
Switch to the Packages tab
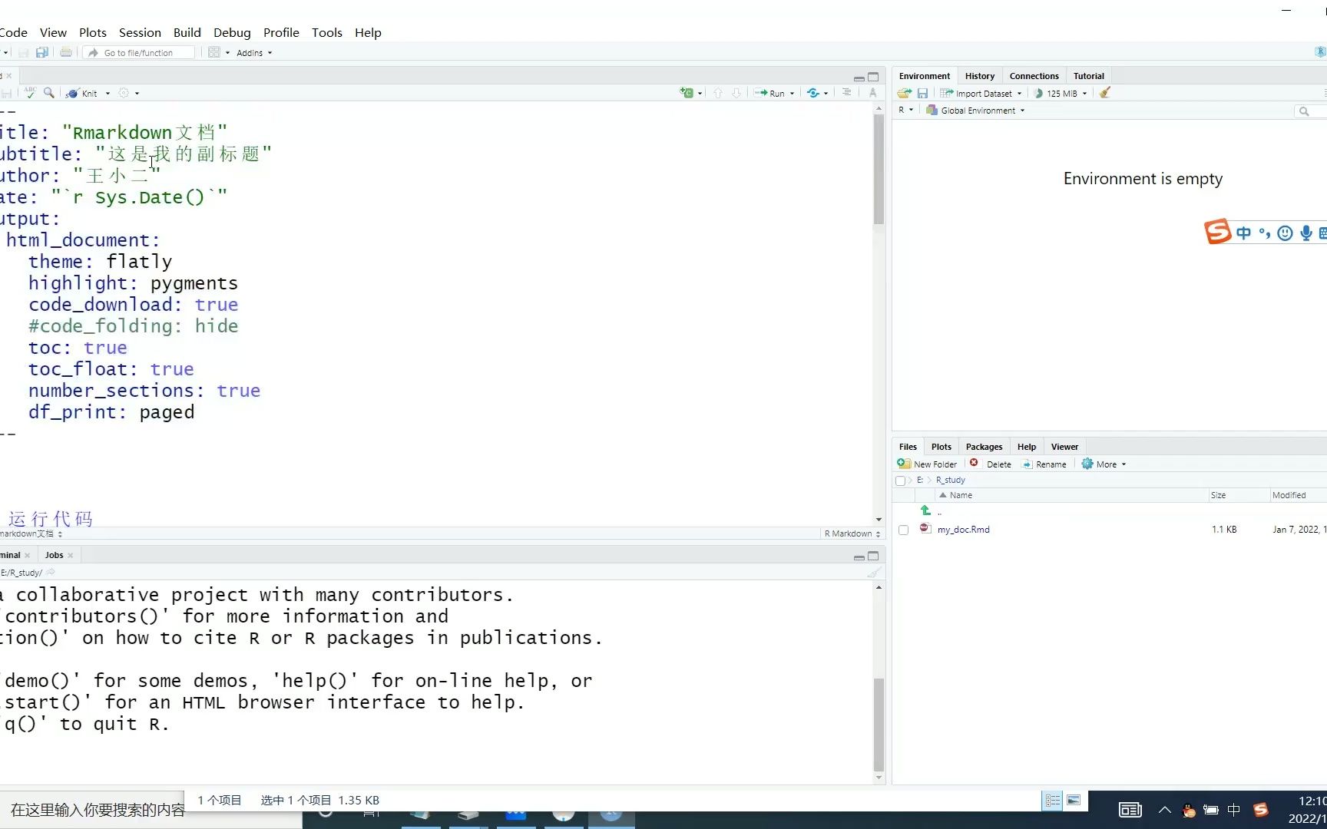pos(984,447)
